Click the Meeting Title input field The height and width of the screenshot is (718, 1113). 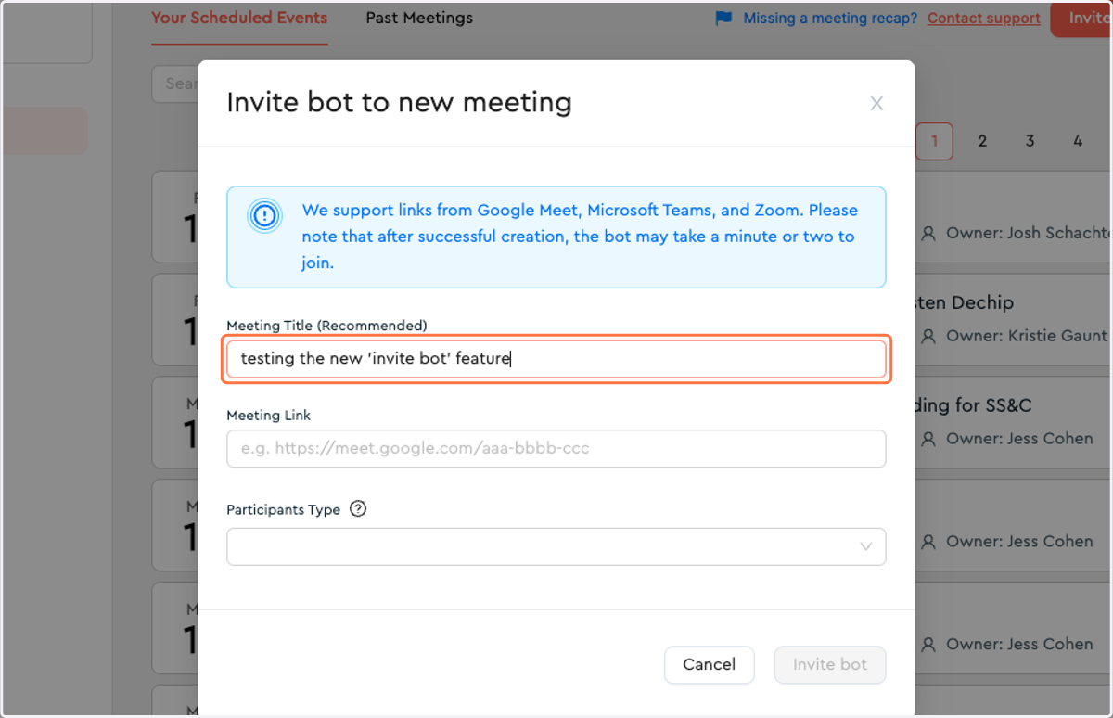coord(556,358)
